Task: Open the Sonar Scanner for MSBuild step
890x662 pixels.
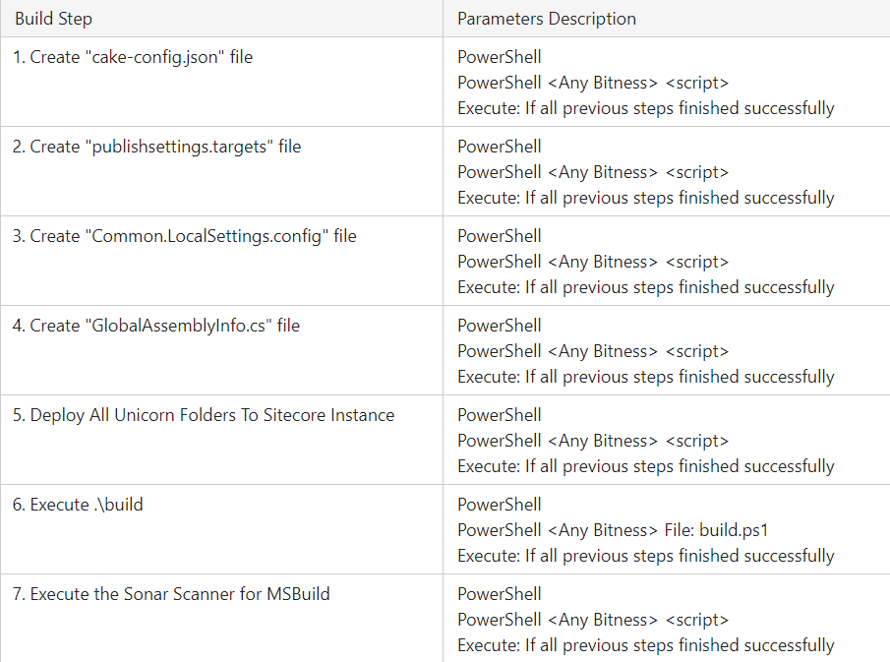Action: click(x=171, y=594)
